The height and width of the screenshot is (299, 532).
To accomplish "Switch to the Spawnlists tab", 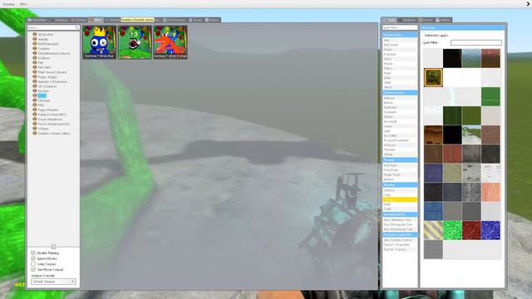I will 37,20.
